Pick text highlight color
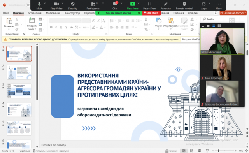This screenshot has height=153, width=249. pyautogui.click(x=93, y=27)
